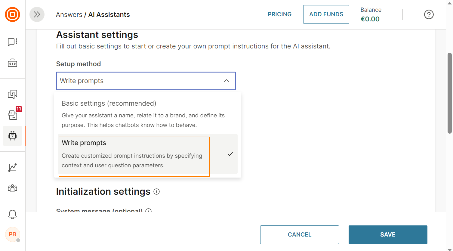
Task: Open the people icon in sidebar
Action: click(x=12, y=188)
